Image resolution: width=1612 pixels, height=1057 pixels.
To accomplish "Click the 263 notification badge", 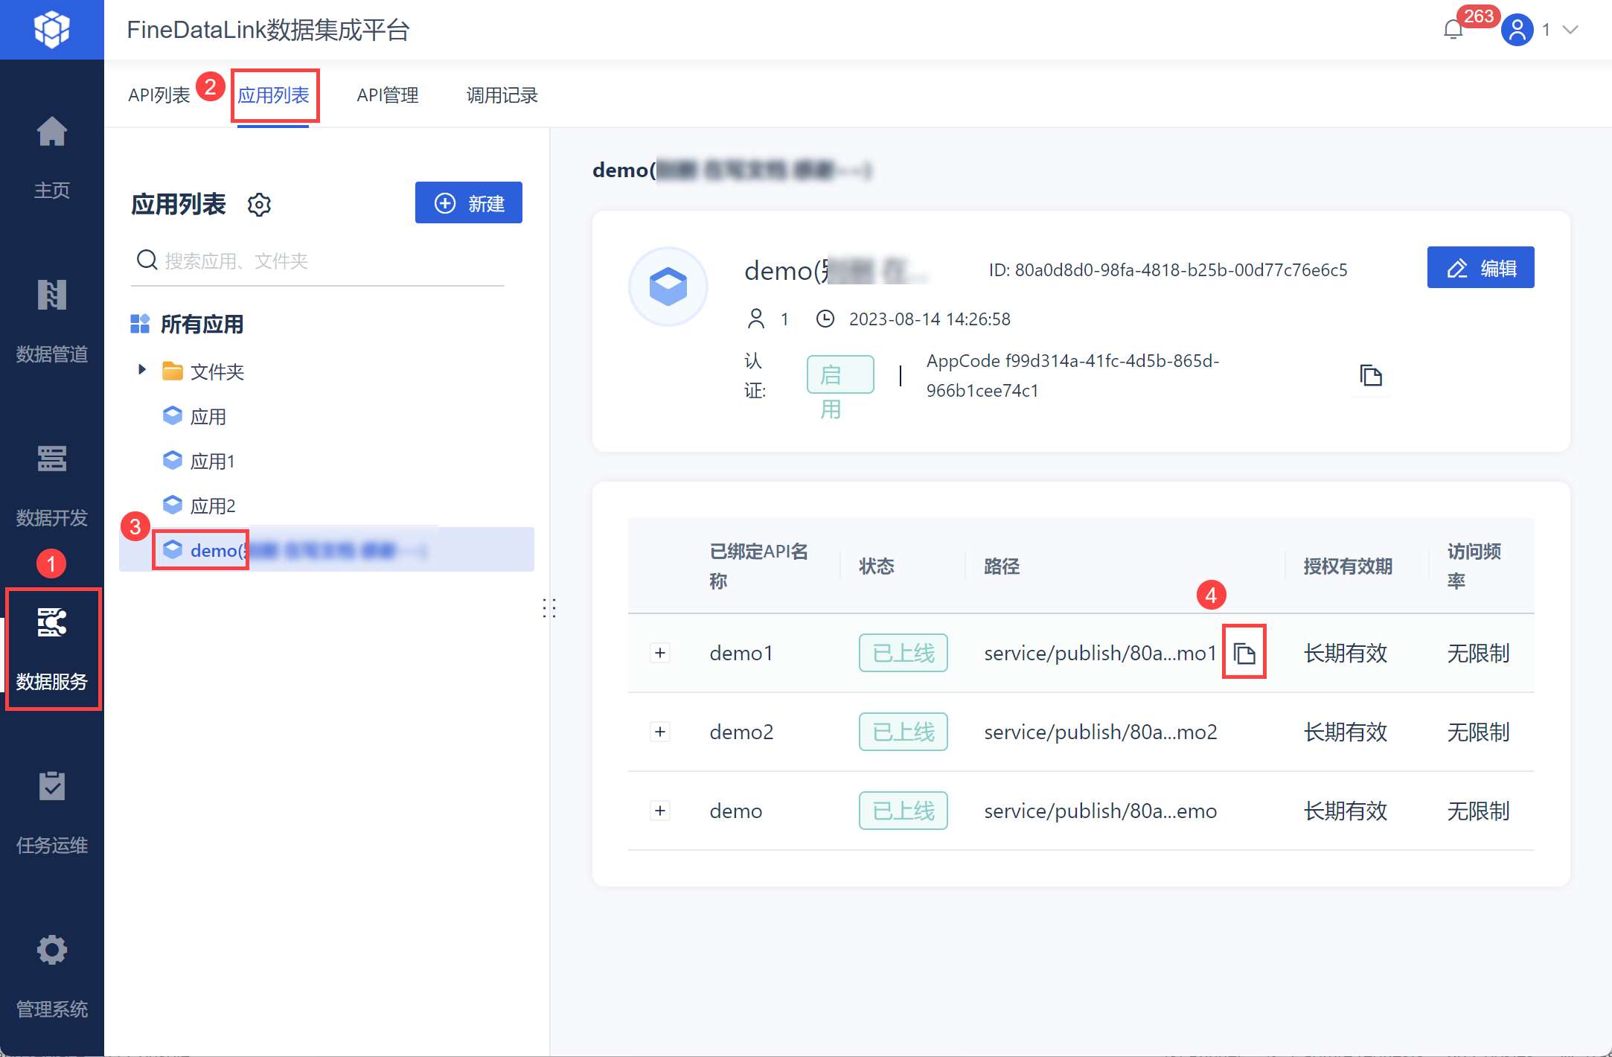I will click(x=1479, y=16).
